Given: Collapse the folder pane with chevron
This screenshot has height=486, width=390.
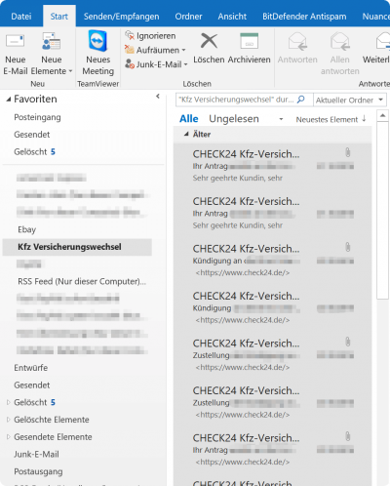Looking at the screenshot, I should (x=158, y=97).
